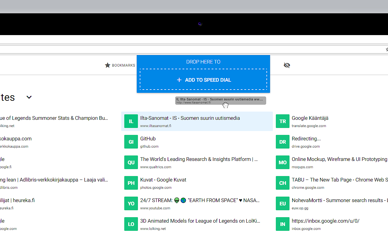Click the Add to Speed Dial drop zone

click(x=203, y=80)
